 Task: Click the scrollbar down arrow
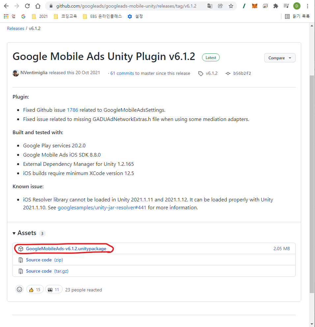312,324
